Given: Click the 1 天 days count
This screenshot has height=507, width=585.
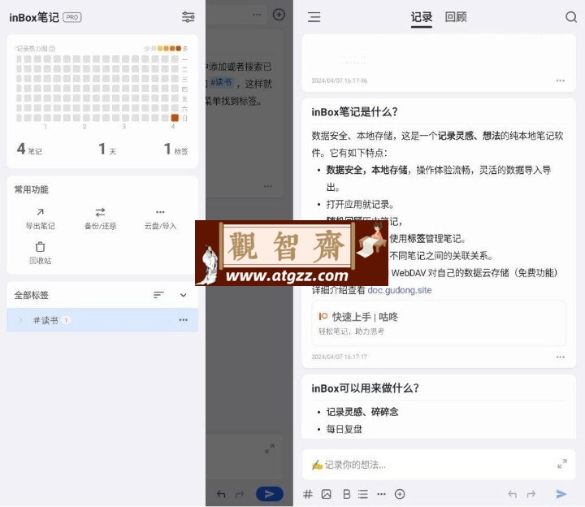Looking at the screenshot, I should [x=107, y=149].
